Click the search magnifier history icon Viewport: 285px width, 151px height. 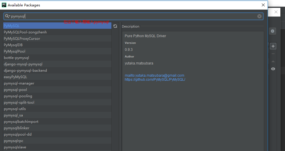point(8,16)
